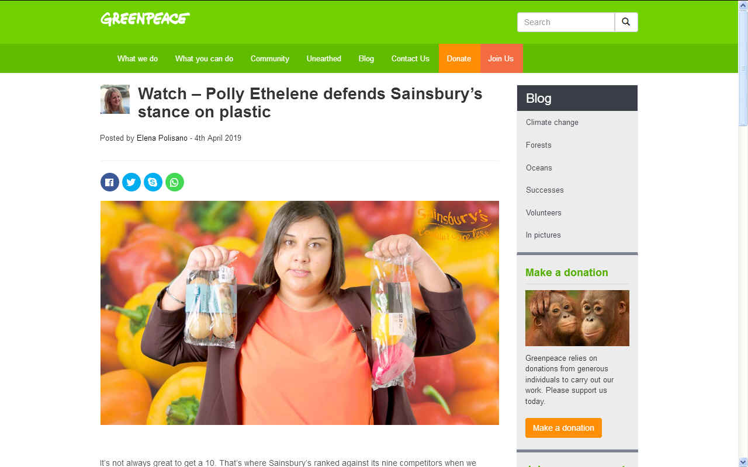This screenshot has width=748, height=467.
Task: Open the author's avatar photo
Action: (115, 99)
